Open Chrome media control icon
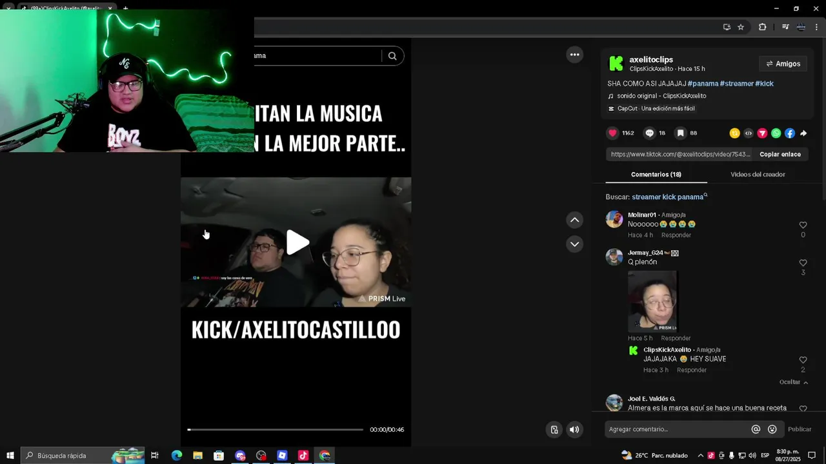 (785, 27)
